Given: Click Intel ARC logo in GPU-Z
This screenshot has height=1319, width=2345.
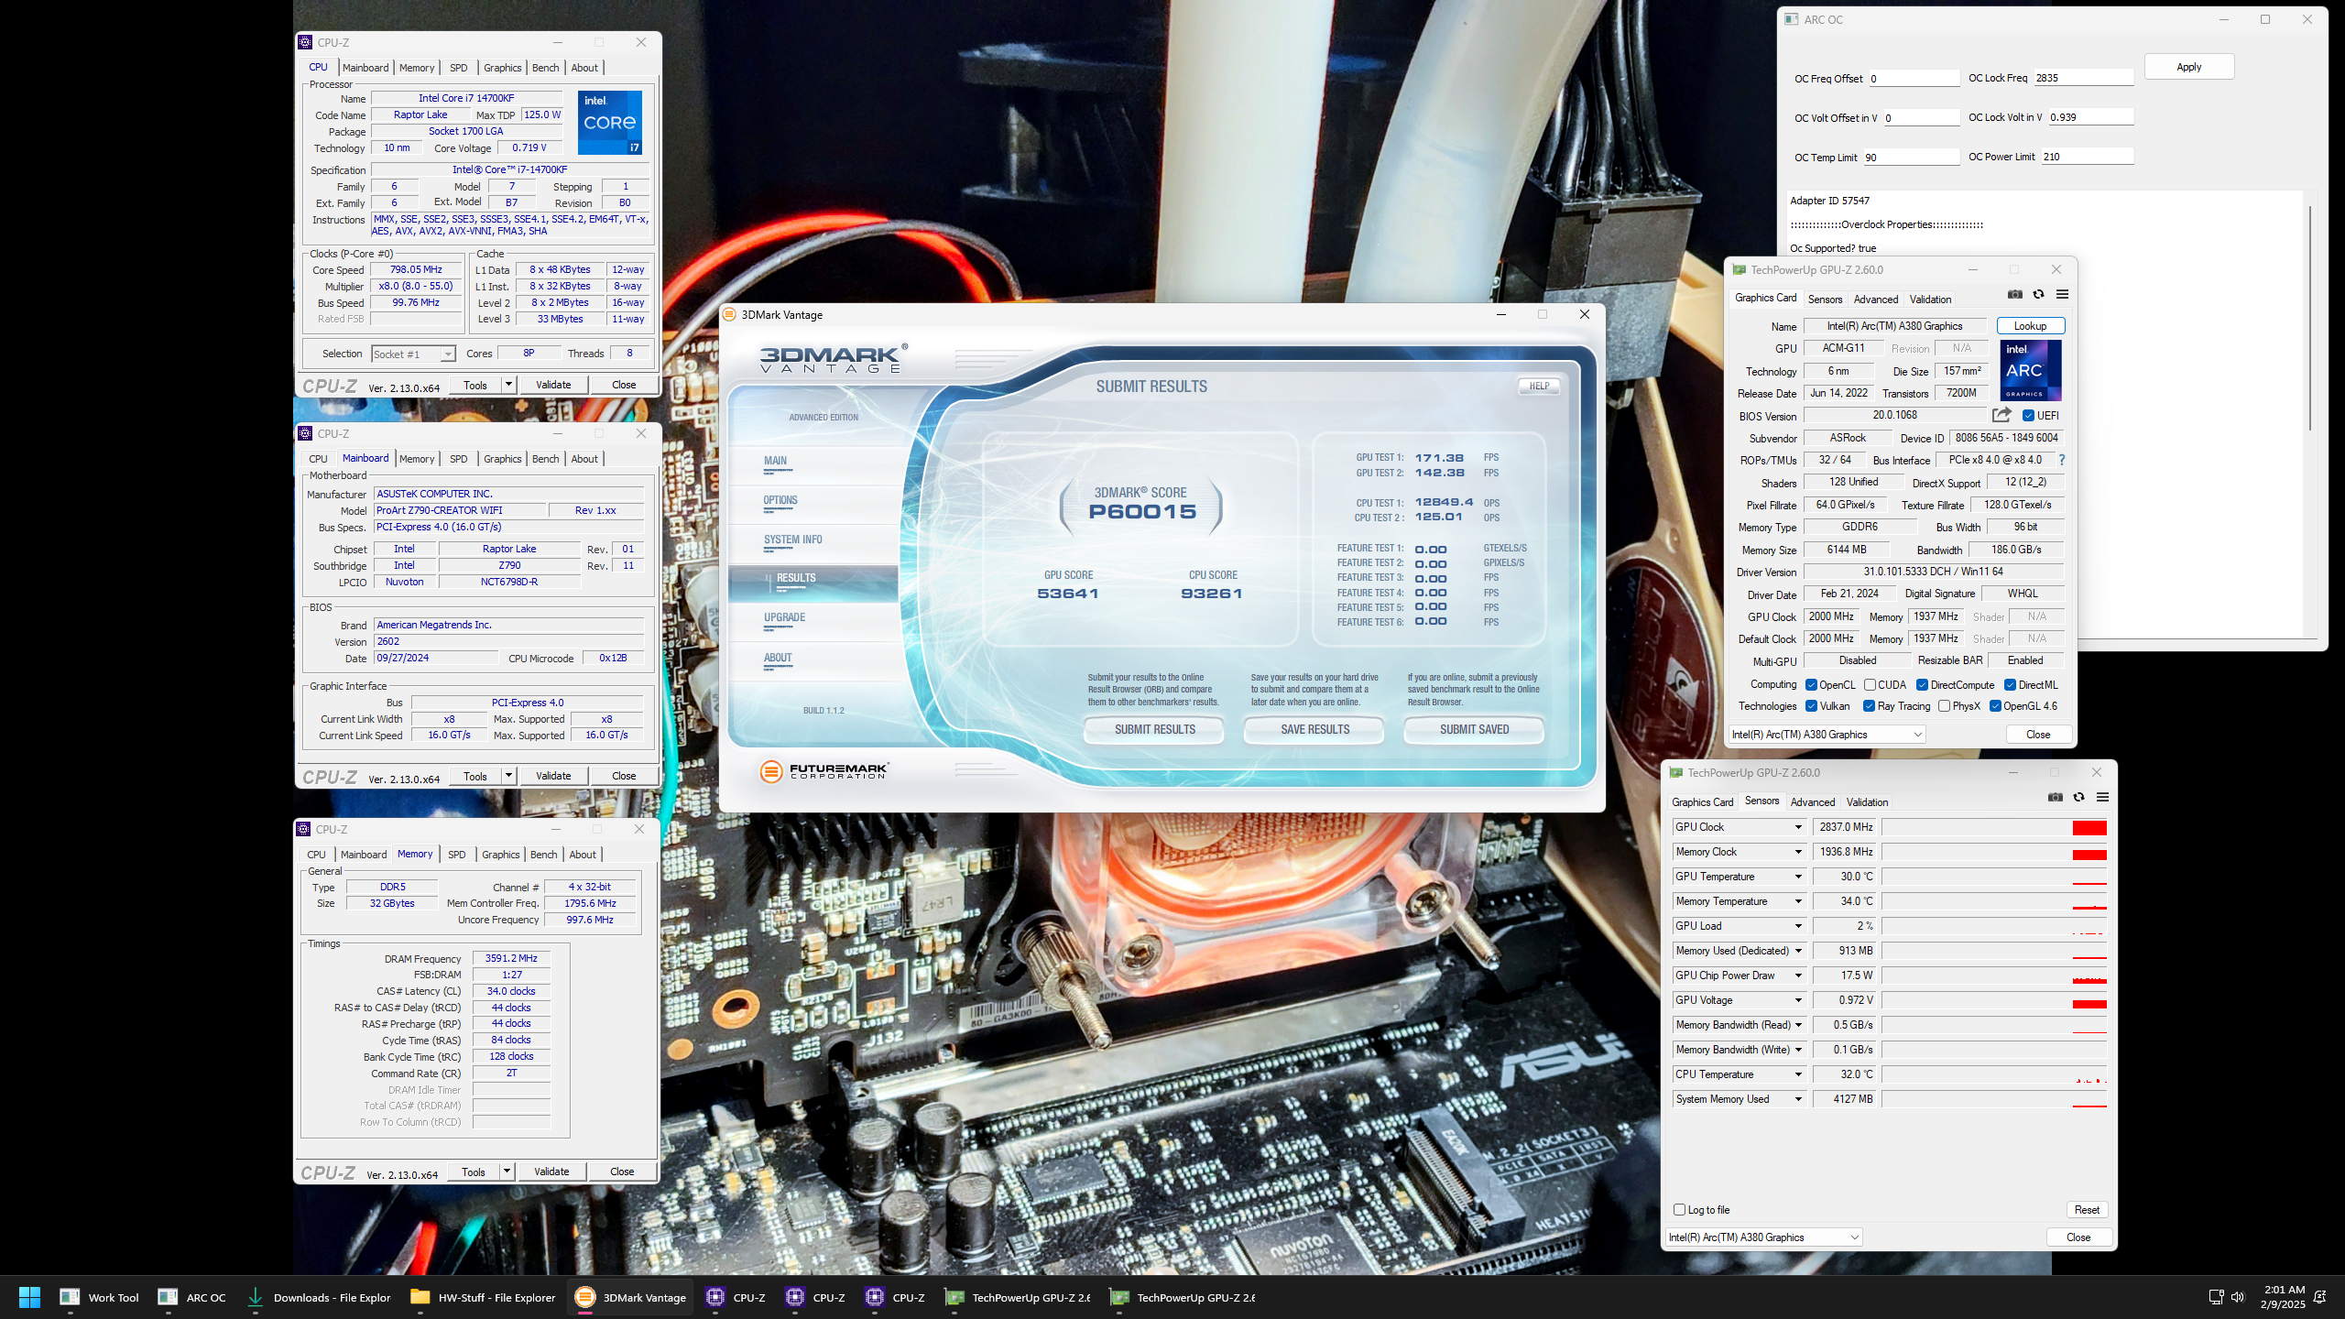Looking at the screenshot, I should pos(2031,370).
